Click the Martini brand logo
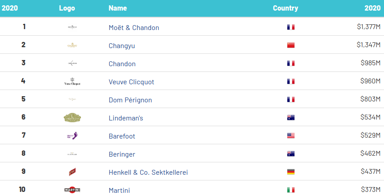Image resolution: width=384 pixels, height=195 pixels. [x=72, y=190]
